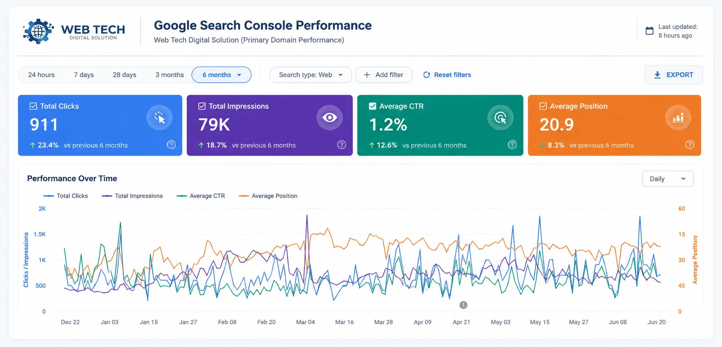This screenshot has width=722, height=347.
Task: Uncheck the Total Clicks checkbox
Action: tap(34, 106)
